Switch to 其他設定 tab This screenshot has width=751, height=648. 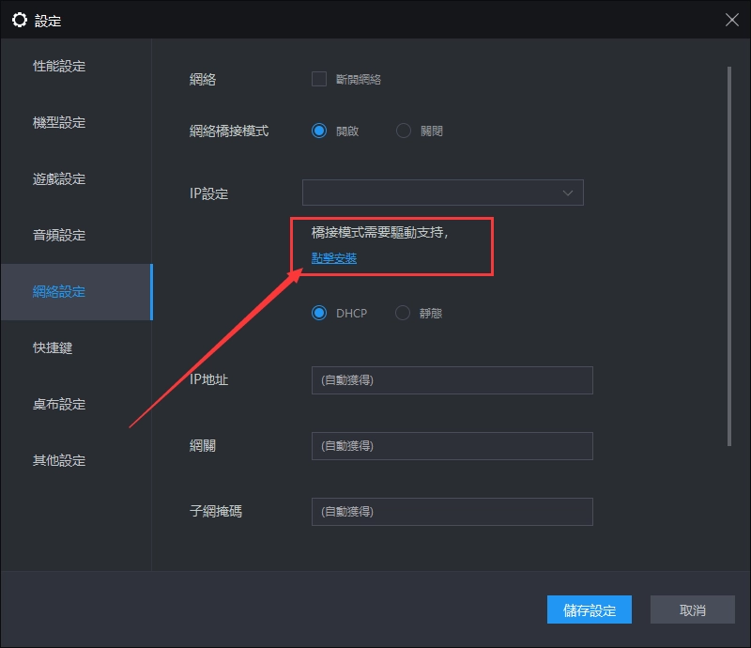[59, 461]
